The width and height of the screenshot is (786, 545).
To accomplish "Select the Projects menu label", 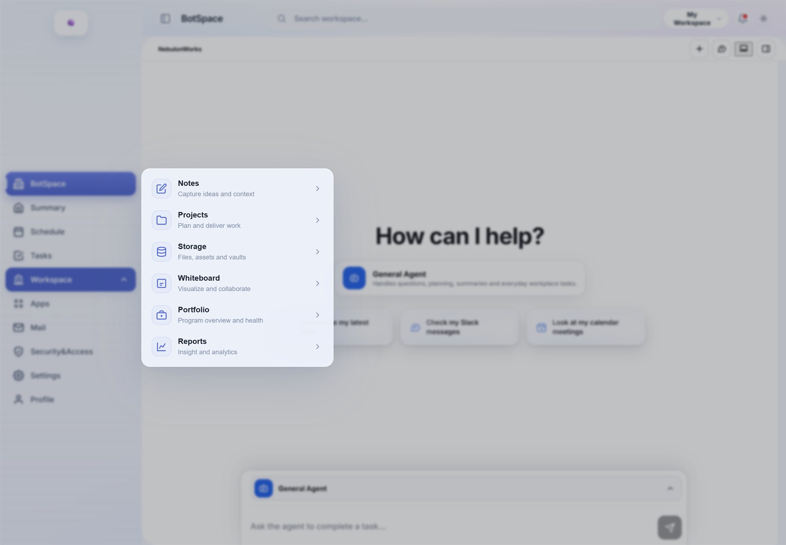I will pyautogui.click(x=193, y=215).
